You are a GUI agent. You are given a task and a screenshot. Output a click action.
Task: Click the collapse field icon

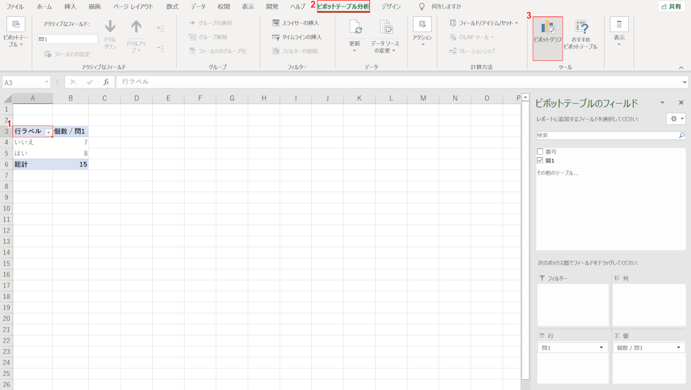(x=160, y=48)
